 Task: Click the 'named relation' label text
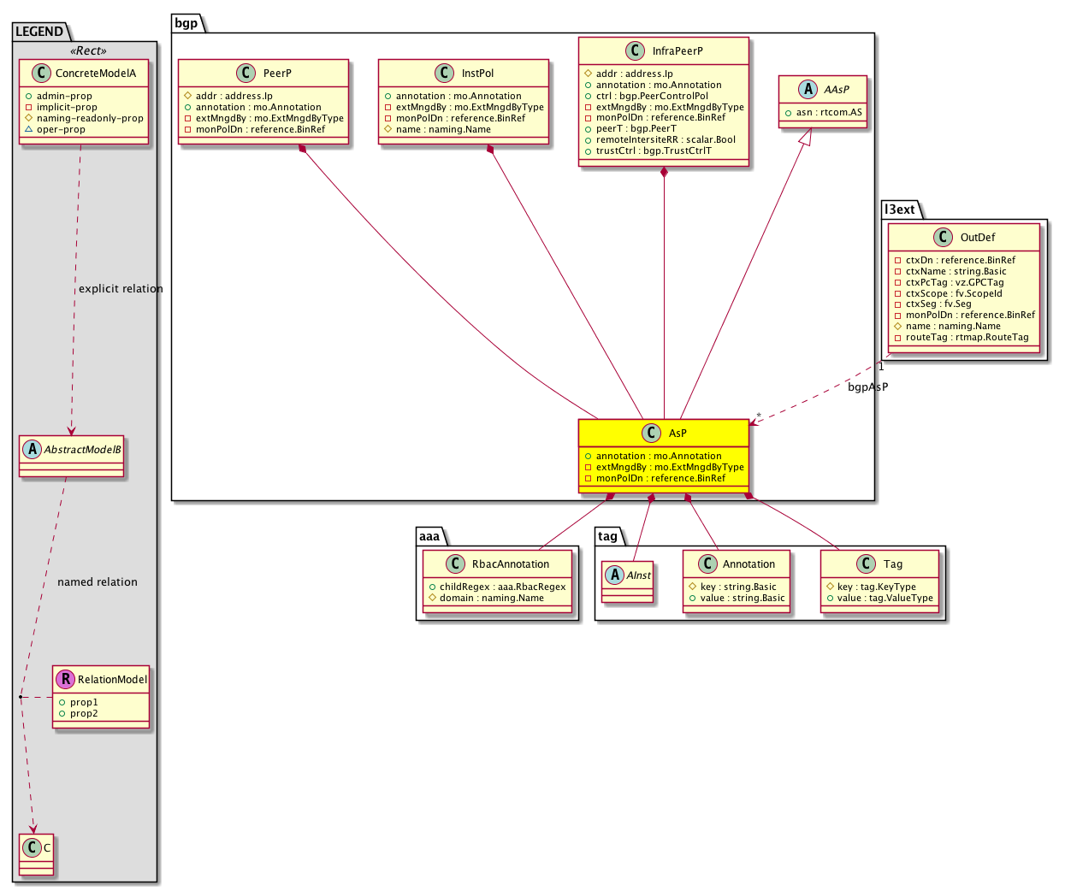pyautogui.click(x=98, y=582)
